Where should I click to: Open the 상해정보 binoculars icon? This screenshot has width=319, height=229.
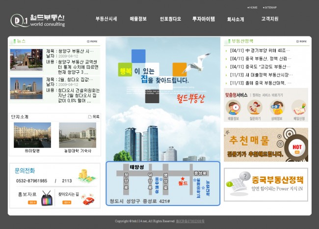277,108
